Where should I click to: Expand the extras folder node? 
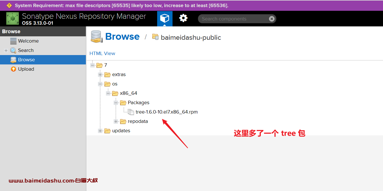click(x=100, y=75)
